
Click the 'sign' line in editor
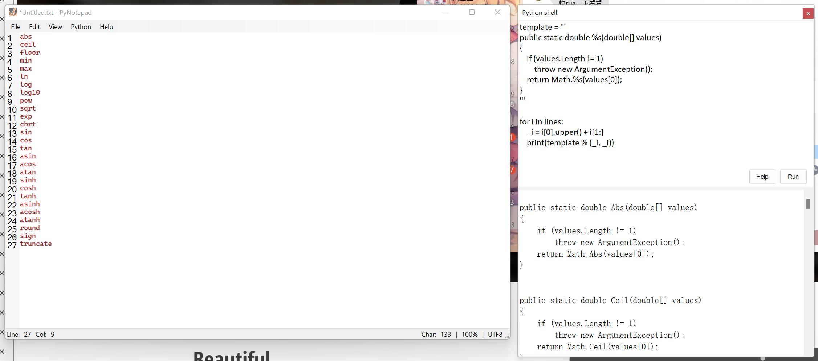(x=28, y=236)
